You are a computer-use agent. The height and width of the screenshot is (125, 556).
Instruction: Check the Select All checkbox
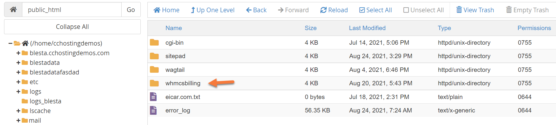[362, 10]
